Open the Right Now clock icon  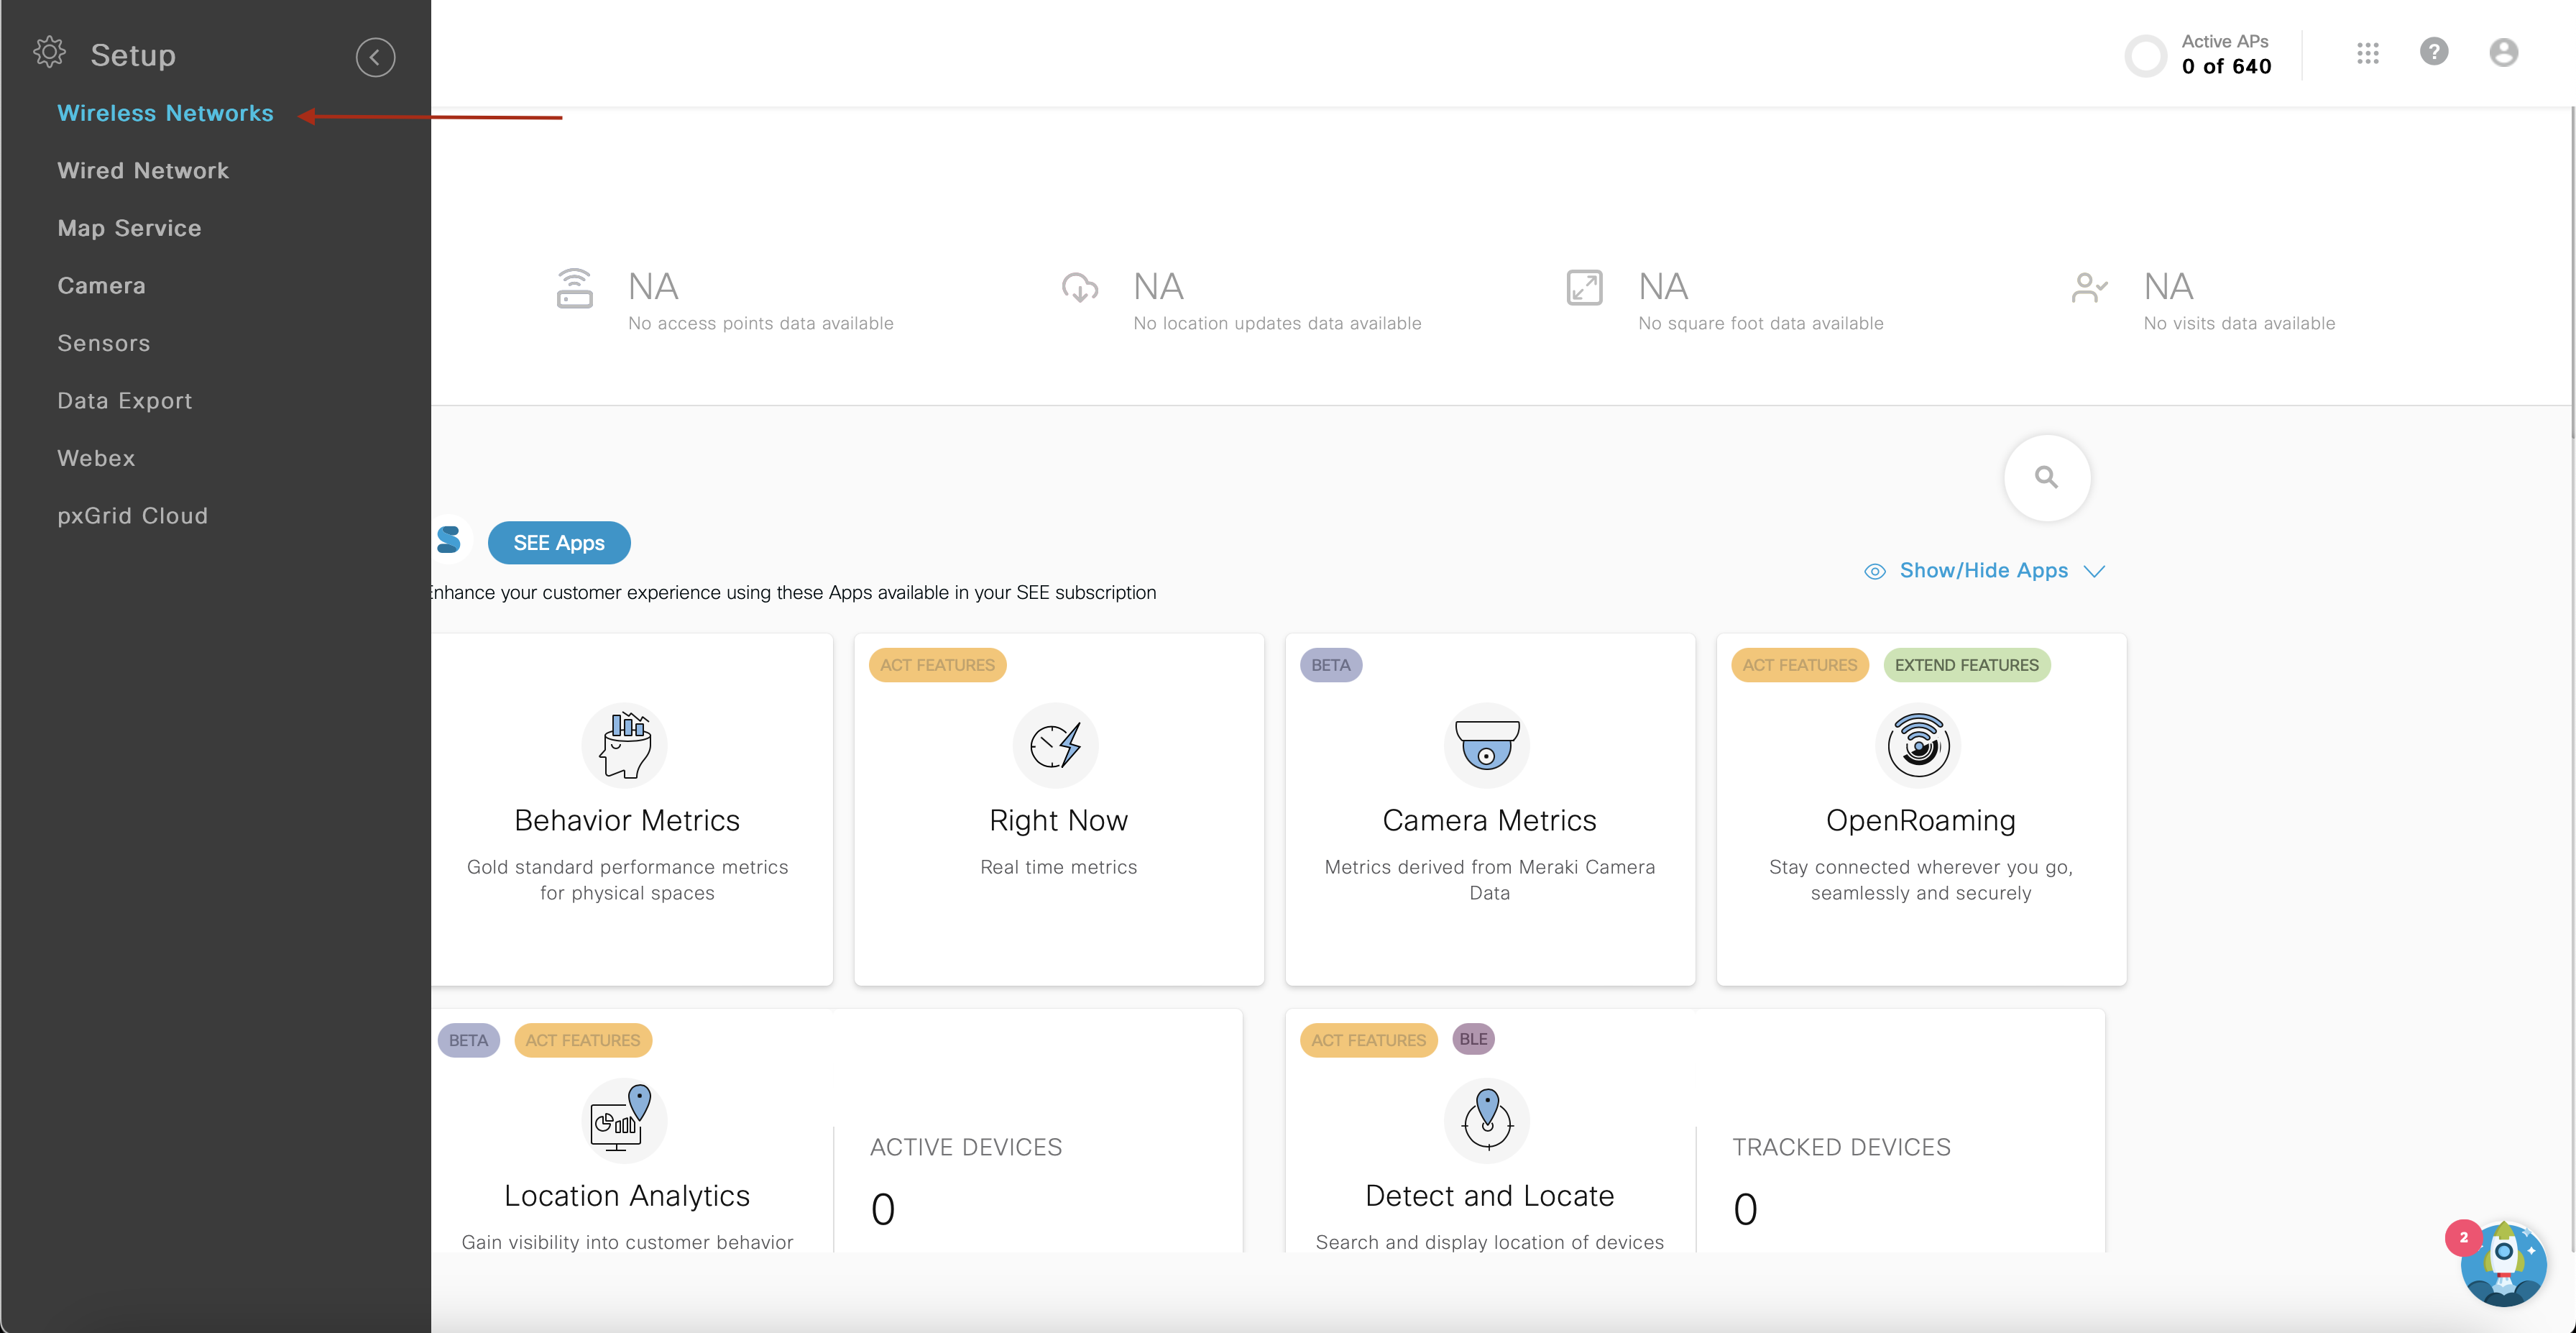(x=1056, y=745)
